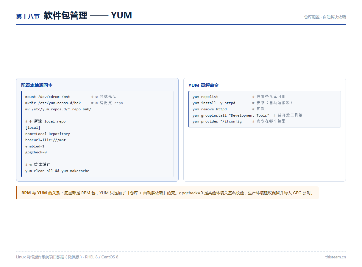
Task: Click the comment 安装（自动解依赖）
Action: click(273, 103)
